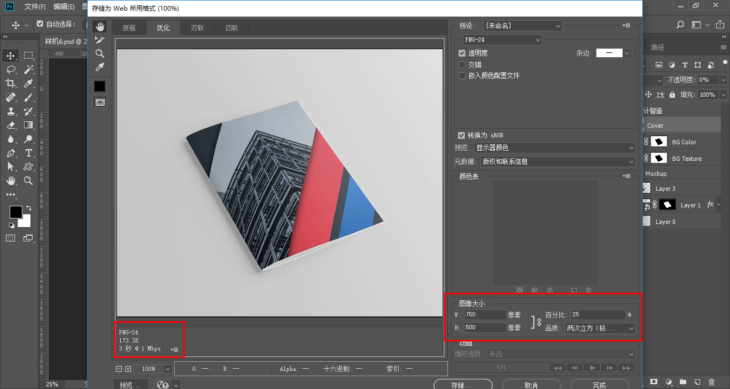Click the width W input field
This screenshot has height=389, width=730.
click(x=484, y=315)
